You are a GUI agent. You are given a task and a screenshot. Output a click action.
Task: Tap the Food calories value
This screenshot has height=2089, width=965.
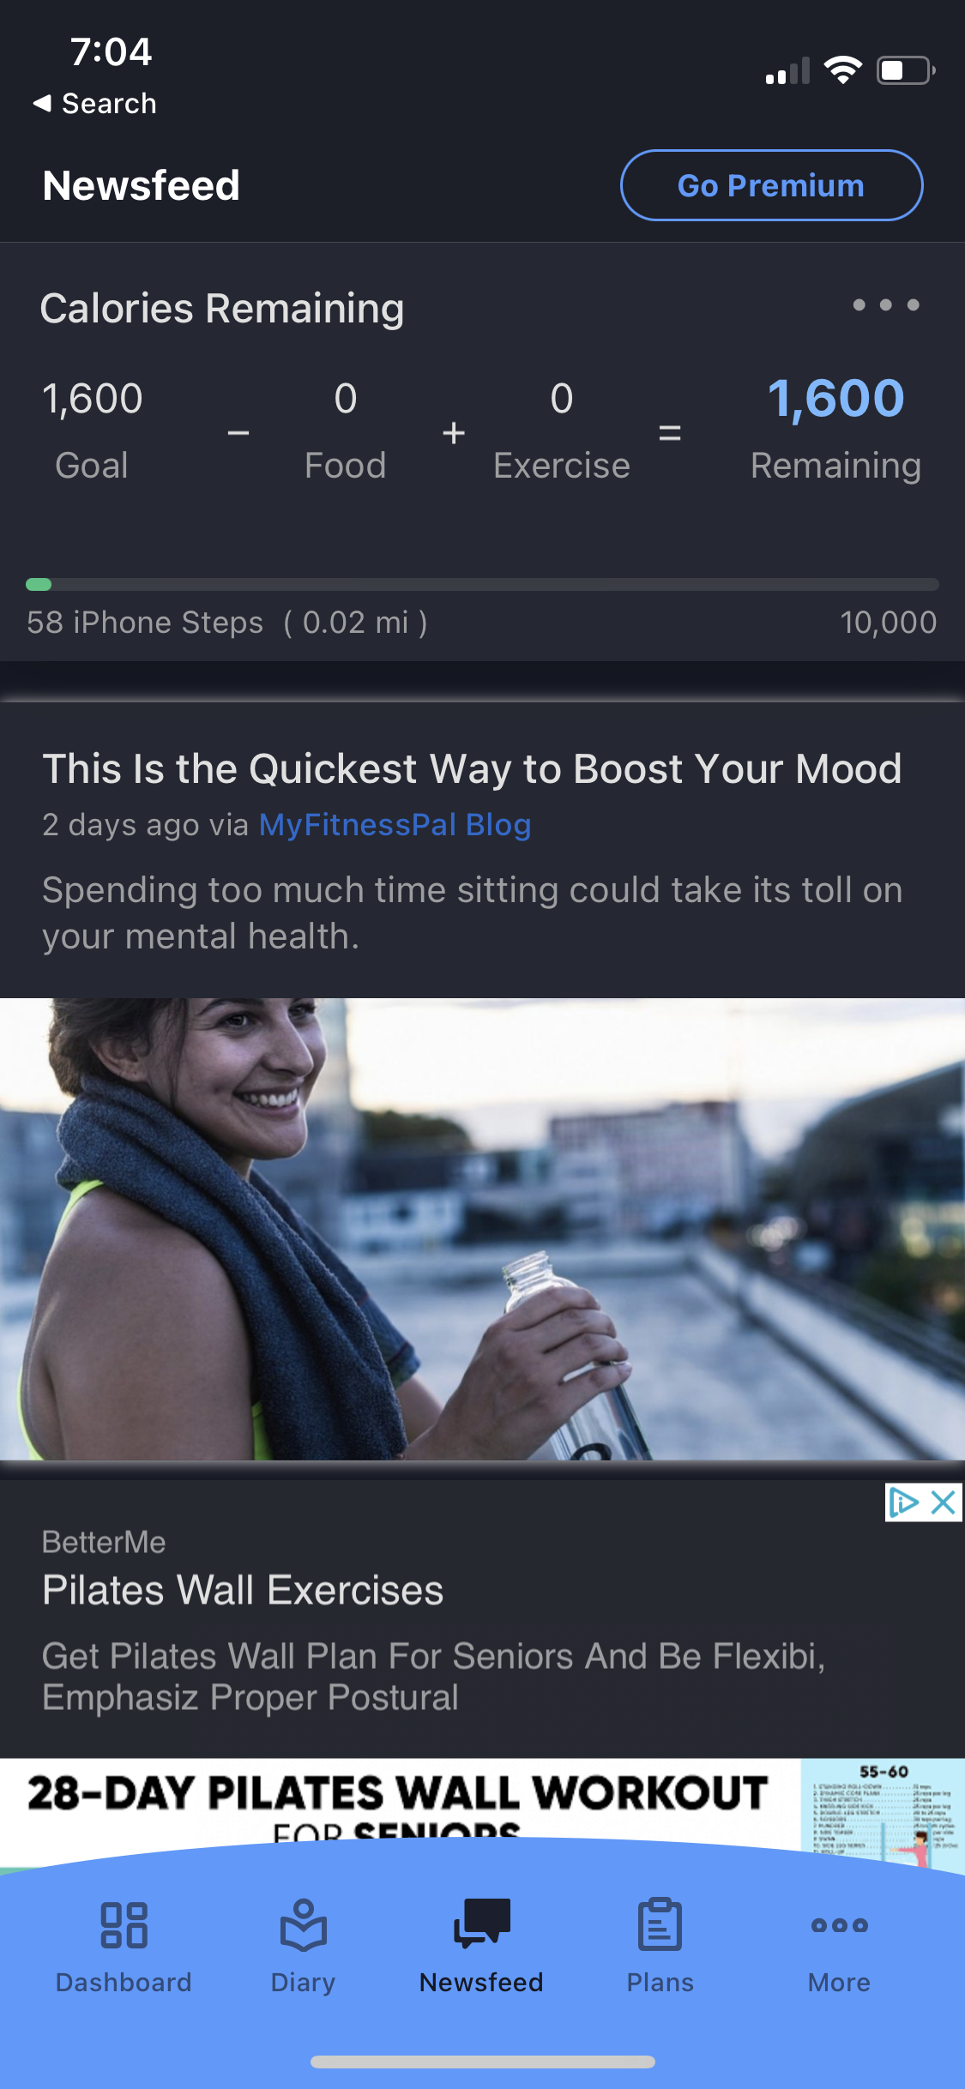click(x=345, y=399)
